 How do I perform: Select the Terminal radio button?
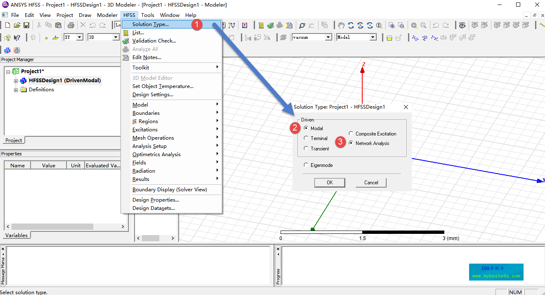pos(306,138)
